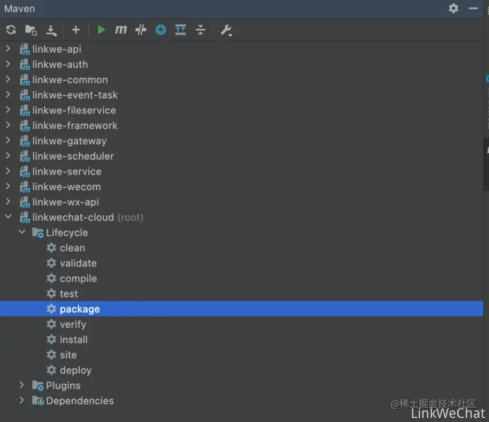Hide the Maven tool window
489x422 pixels.
click(x=473, y=9)
